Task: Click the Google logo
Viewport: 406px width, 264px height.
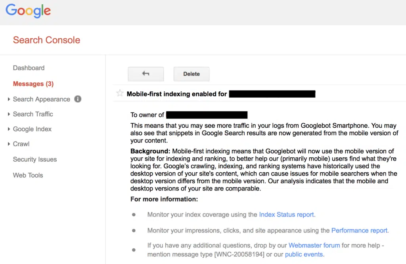Action: point(28,11)
